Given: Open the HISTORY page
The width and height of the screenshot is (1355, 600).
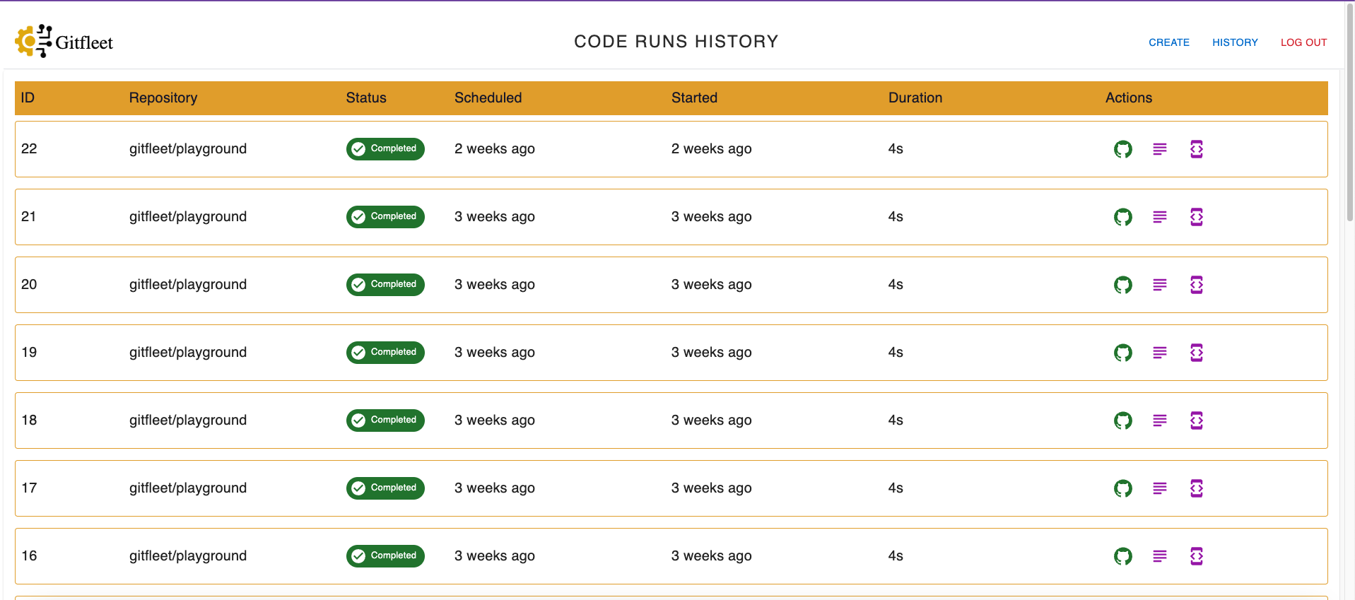Looking at the screenshot, I should tap(1235, 42).
